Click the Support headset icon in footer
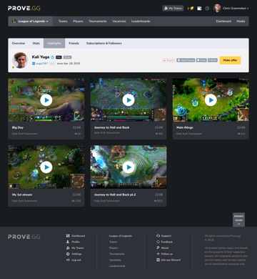Image resolution: width=257 pixels, height=279 pixels. click(158, 236)
